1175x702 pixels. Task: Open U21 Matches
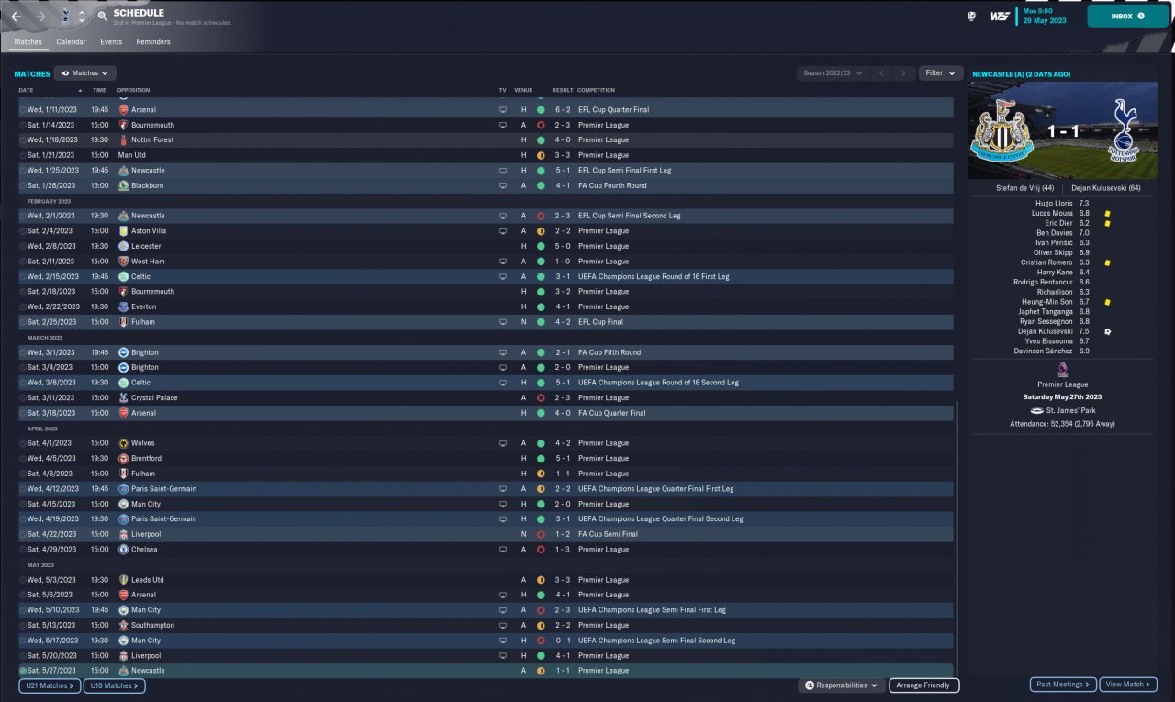pyautogui.click(x=50, y=685)
